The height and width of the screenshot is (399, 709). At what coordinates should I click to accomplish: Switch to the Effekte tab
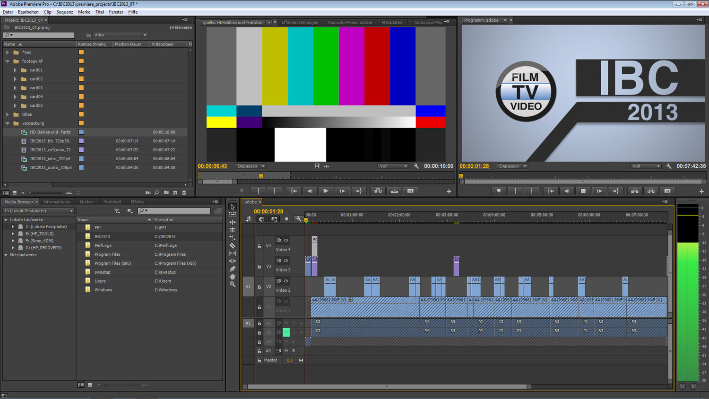138,202
